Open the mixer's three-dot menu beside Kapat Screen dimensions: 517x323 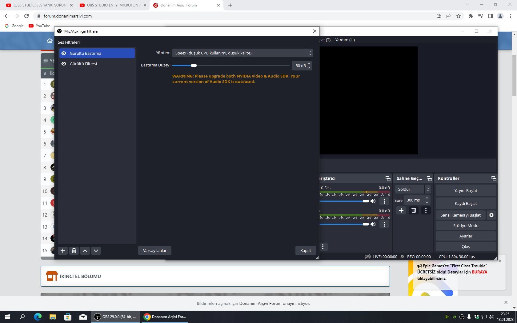pos(323,247)
